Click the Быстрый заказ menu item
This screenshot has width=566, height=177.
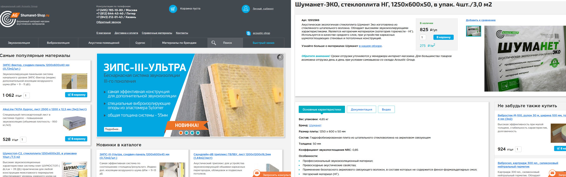(x=264, y=43)
